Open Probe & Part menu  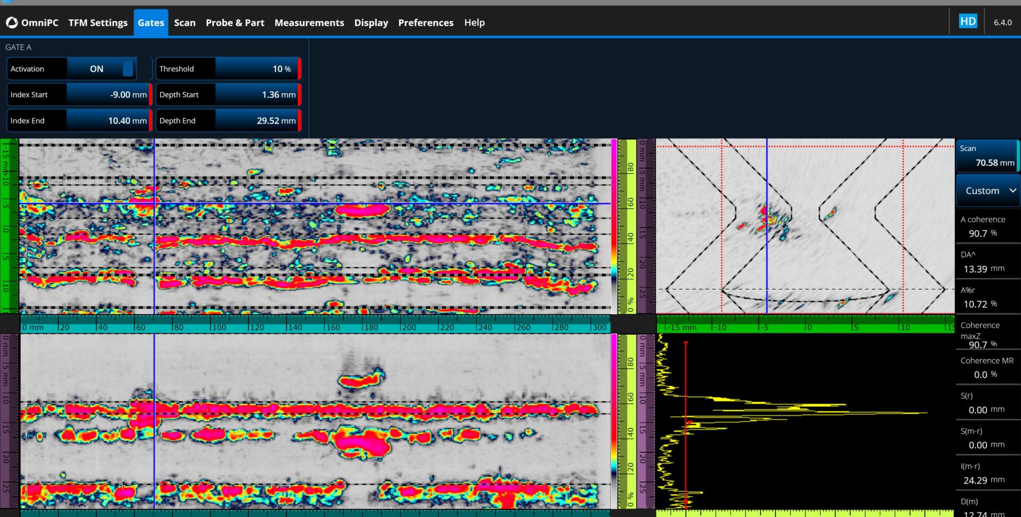pos(235,23)
